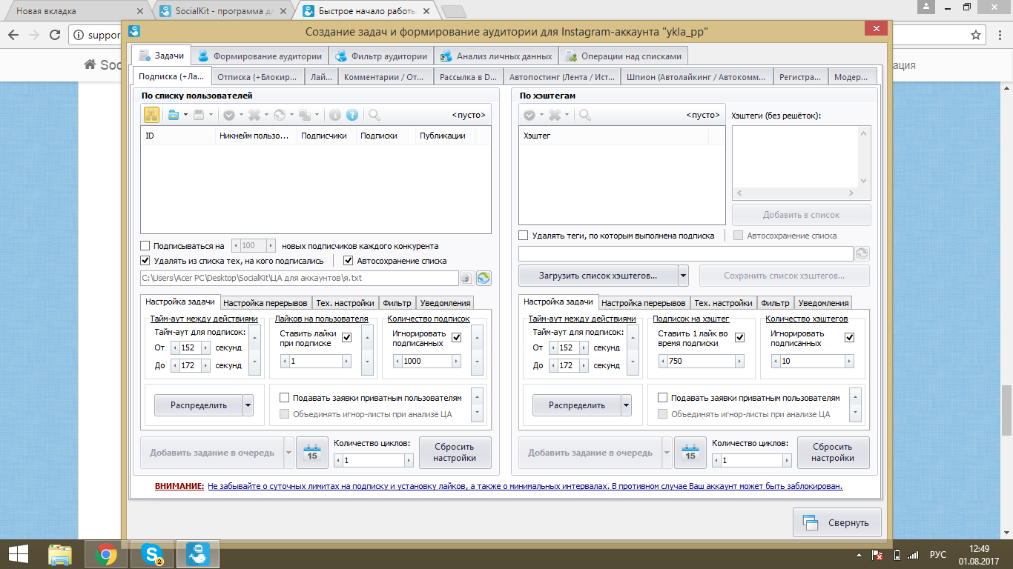Click the blue folder load icon in user list toolbar
Viewport: 1013px width, 569px height.
pos(173,115)
